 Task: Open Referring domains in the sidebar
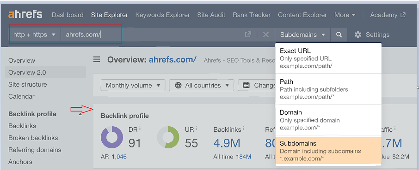click(x=35, y=150)
